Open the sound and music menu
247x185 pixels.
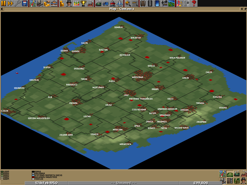(x=179, y=3)
